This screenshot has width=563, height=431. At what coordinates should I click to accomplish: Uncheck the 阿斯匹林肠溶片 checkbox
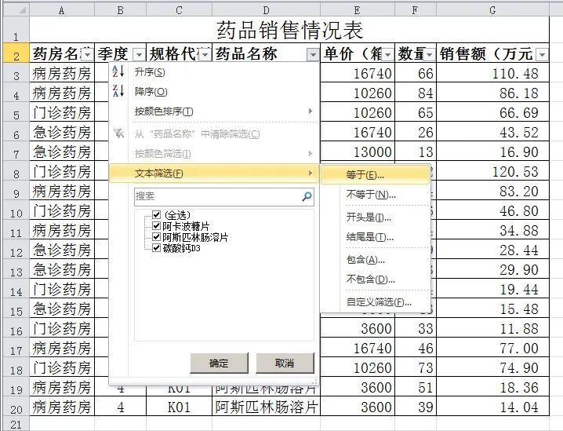(156, 237)
